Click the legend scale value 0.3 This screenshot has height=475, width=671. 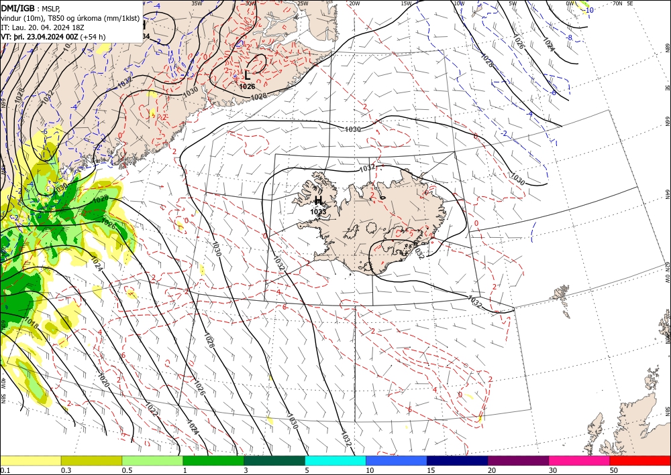pos(66,470)
